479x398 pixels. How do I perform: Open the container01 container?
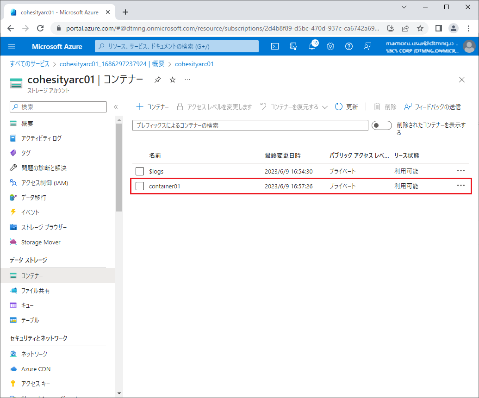(164, 187)
